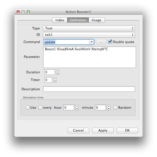Click the minute stepper control

[109, 107]
